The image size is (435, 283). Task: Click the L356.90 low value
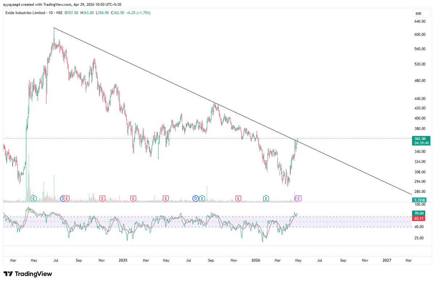tap(102, 13)
